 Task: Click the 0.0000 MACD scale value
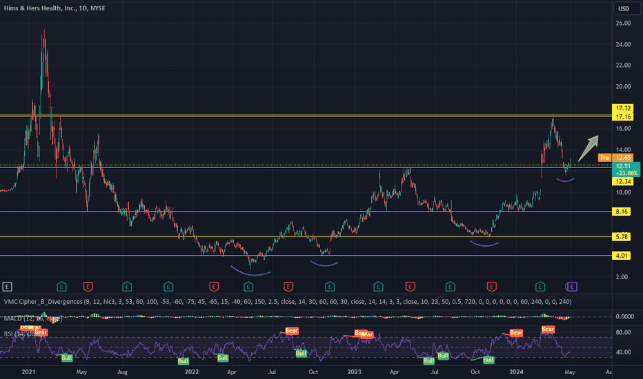(x=624, y=317)
